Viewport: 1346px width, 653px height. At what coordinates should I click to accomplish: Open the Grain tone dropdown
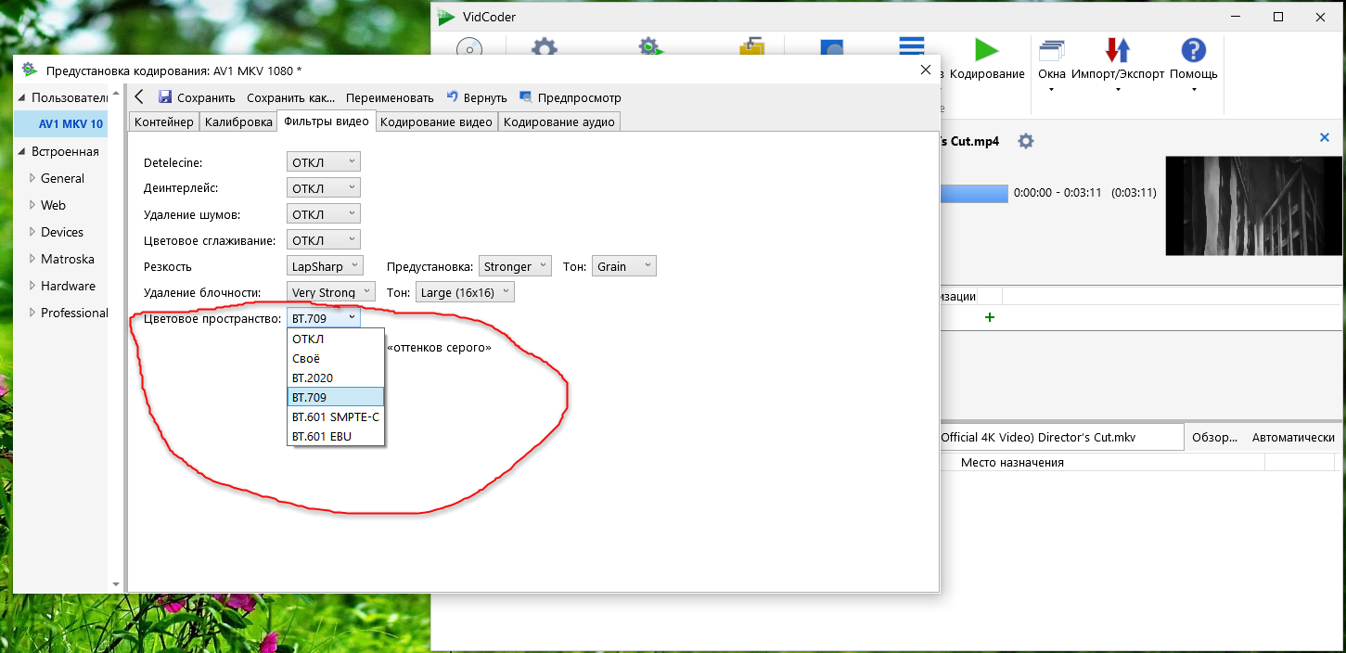pyautogui.click(x=624, y=266)
